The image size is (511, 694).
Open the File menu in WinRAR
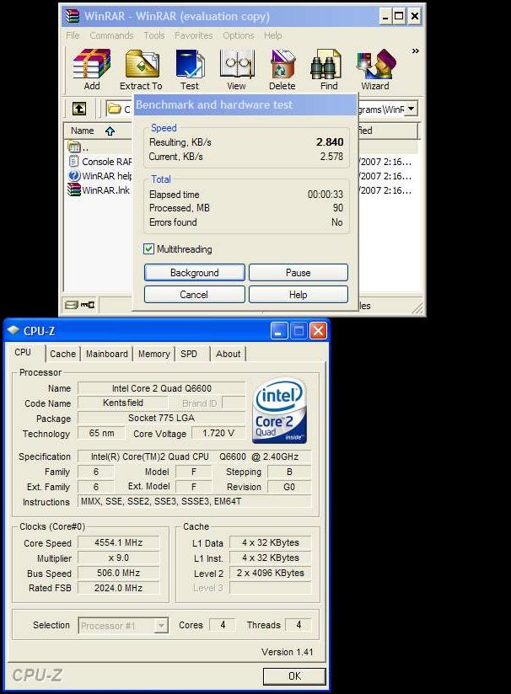tap(73, 35)
